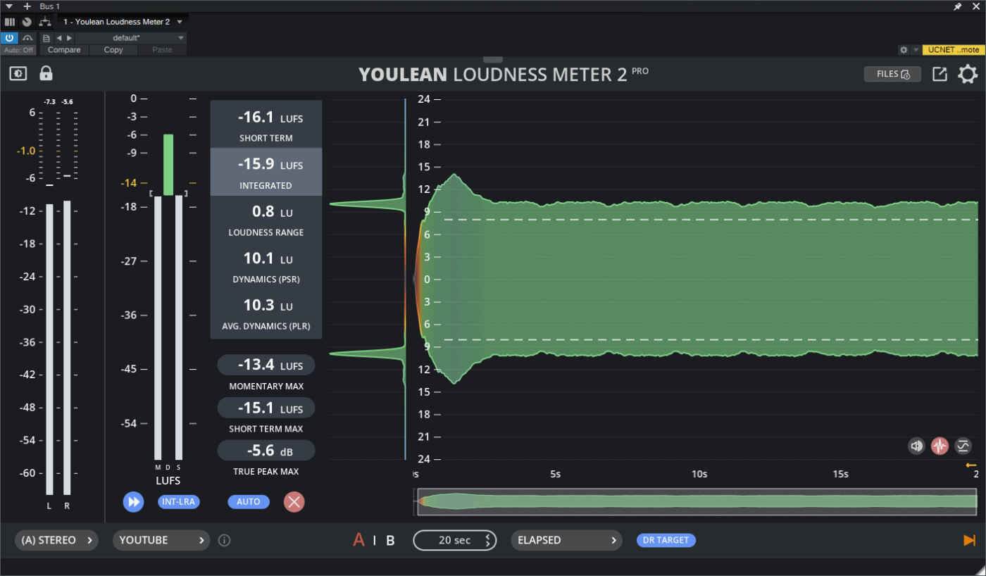Click the Bus 1 title label
Screen dimensions: 986x576
click(49, 6)
